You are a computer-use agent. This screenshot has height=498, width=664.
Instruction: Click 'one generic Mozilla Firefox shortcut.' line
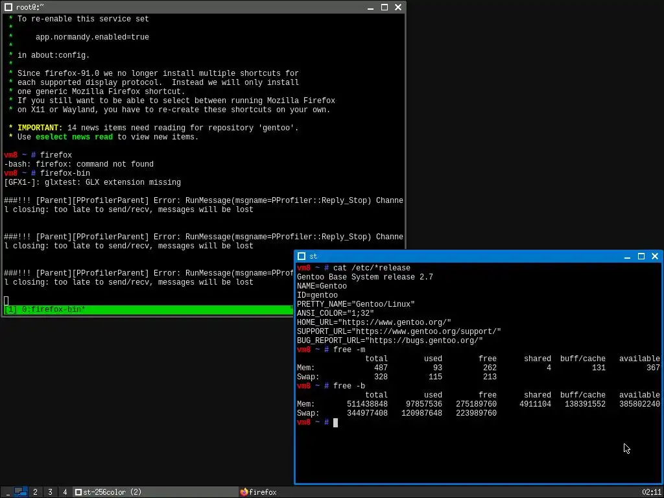click(x=101, y=91)
